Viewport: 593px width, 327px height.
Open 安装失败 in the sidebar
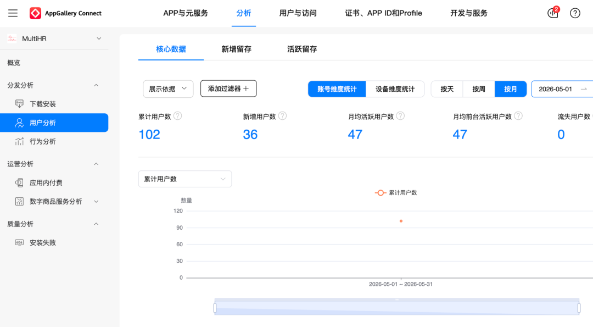[43, 242]
